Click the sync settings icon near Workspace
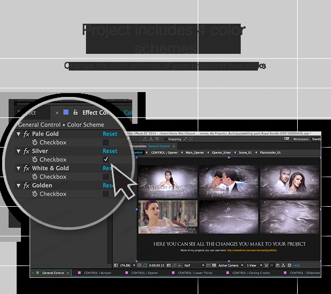Image resolution: width=331 pixels, height=294 pixels. [286, 139]
